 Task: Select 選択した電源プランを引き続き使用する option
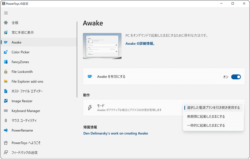tap(213, 108)
